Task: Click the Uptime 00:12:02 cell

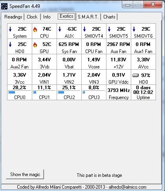Action: pos(143,92)
